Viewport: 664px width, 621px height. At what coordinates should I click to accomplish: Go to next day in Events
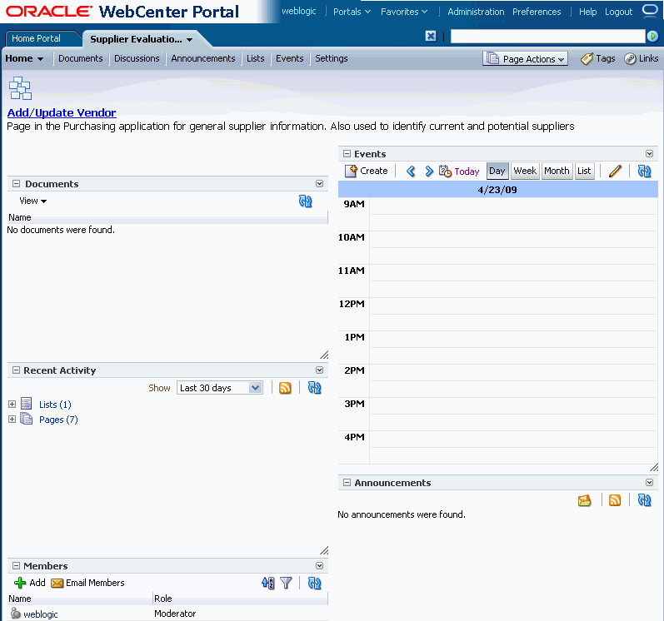(429, 171)
